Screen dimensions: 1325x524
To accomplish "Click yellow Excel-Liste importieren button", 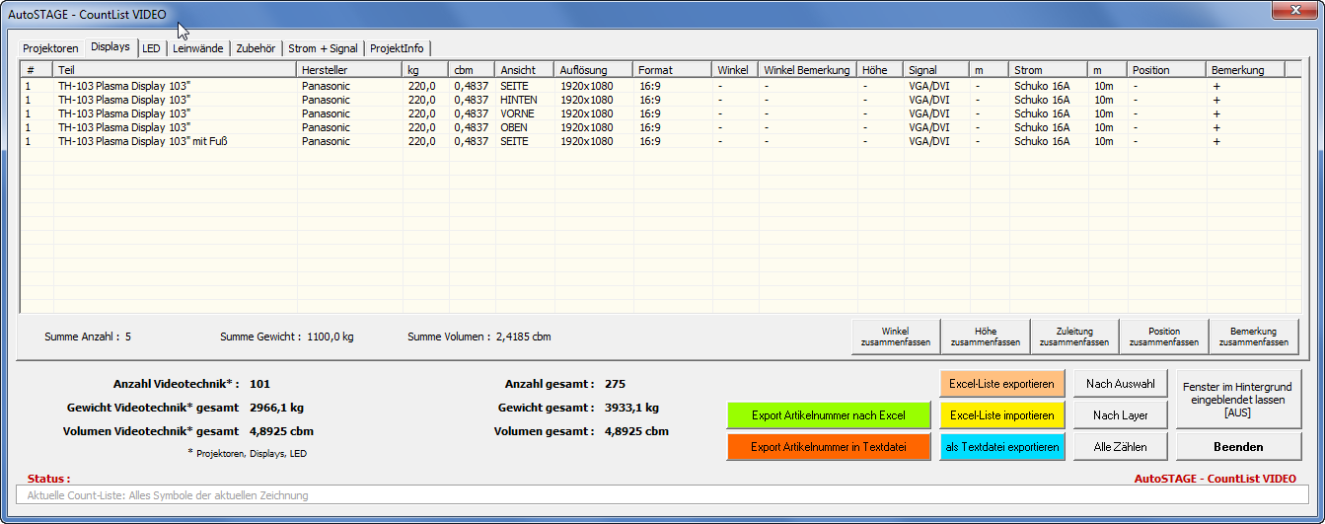I will [x=1001, y=415].
